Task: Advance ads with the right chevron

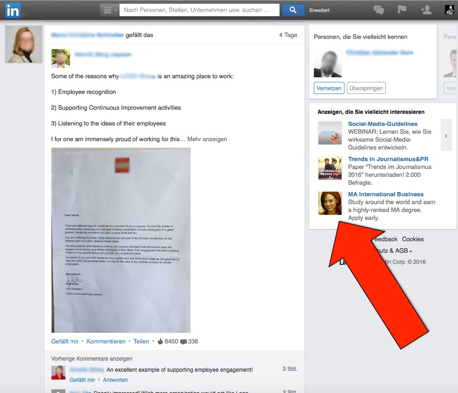Action: (446, 135)
